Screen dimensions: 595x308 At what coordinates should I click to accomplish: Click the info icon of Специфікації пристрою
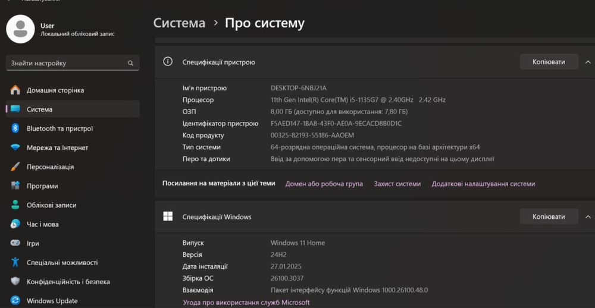168,61
